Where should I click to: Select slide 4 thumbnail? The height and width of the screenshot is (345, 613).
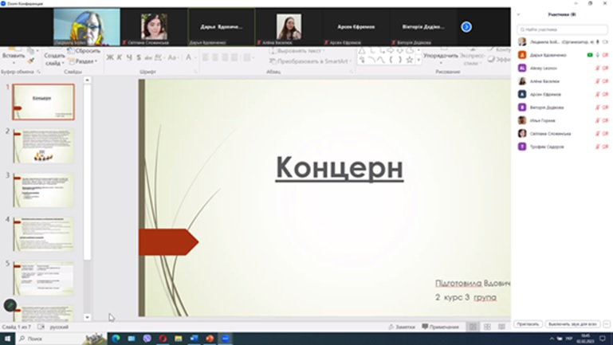point(43,234)
